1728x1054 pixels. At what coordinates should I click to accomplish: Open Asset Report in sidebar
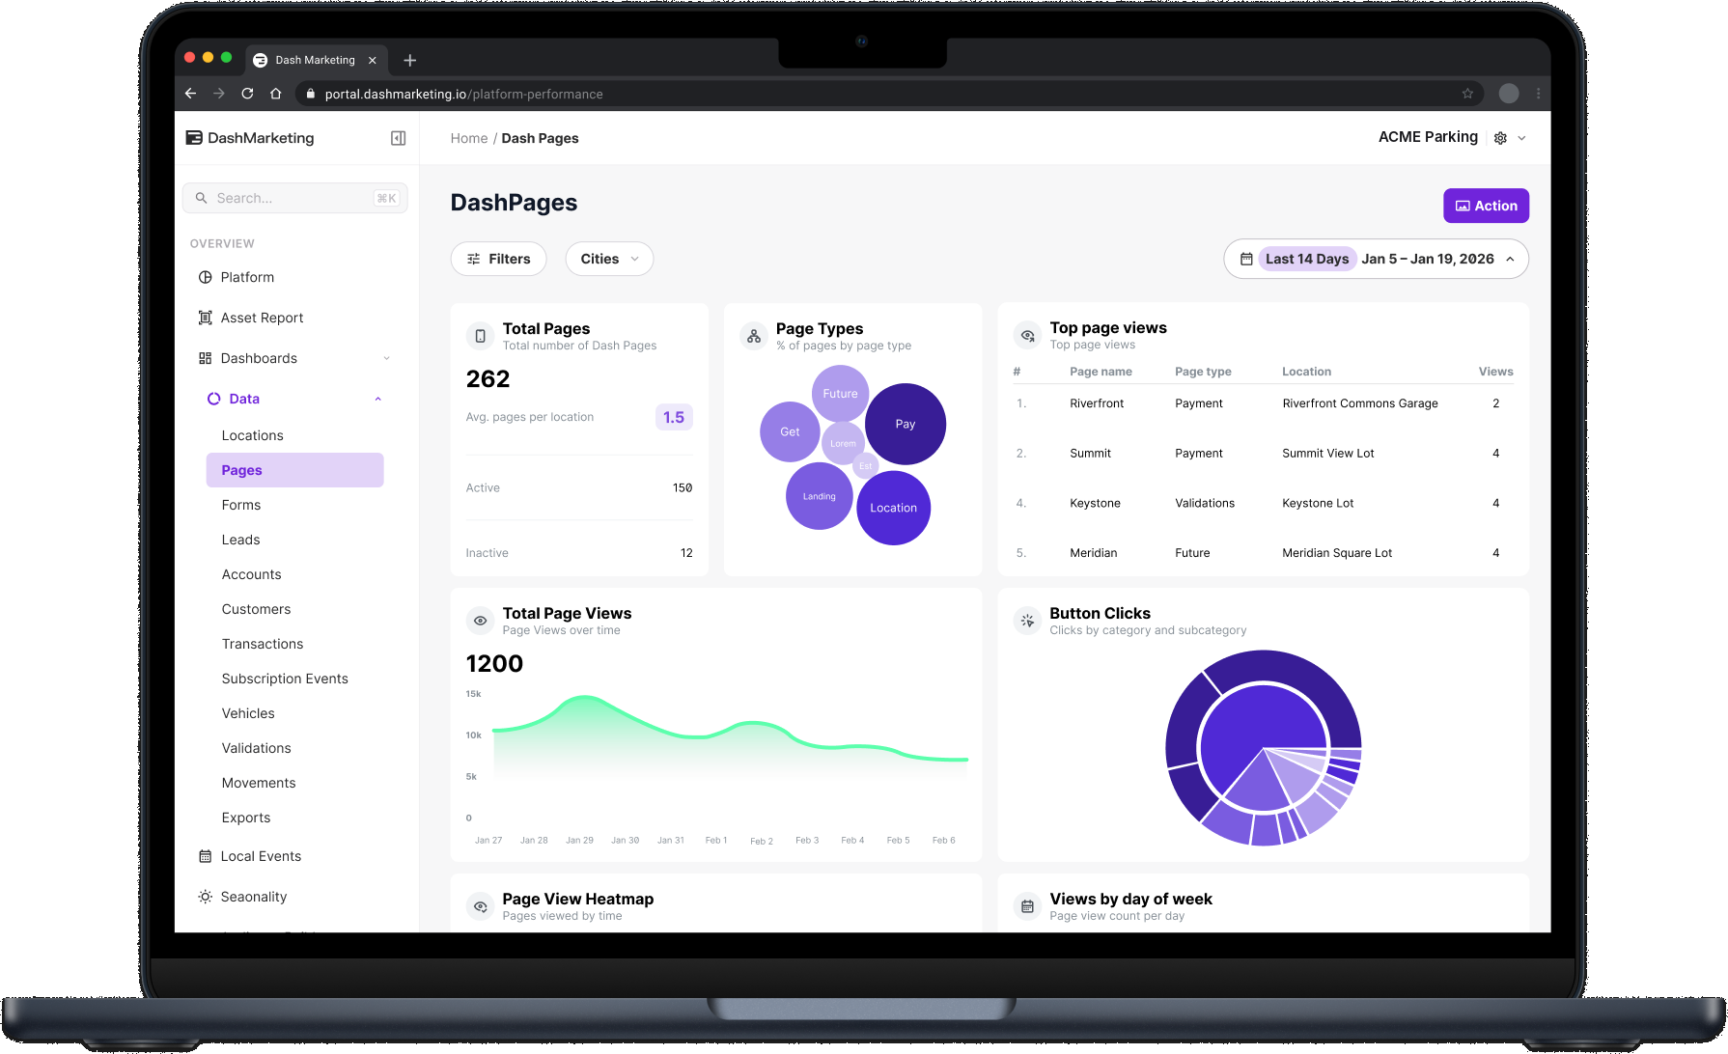pos(262,318)
